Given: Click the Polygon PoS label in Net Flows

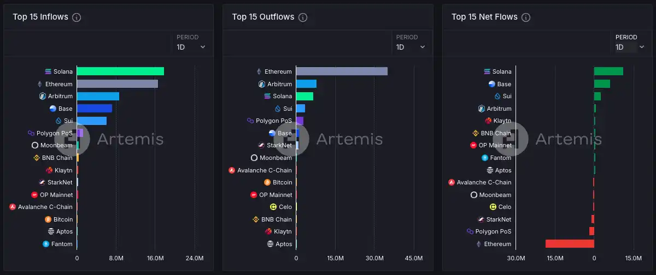Looking at the screenshot, I should (493, 231).
